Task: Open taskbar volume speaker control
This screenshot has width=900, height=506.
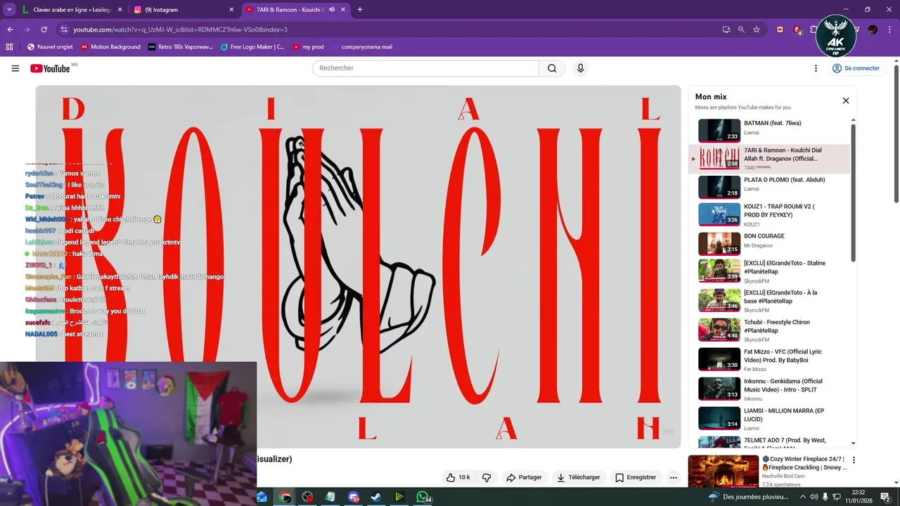Action: point(814,497)
